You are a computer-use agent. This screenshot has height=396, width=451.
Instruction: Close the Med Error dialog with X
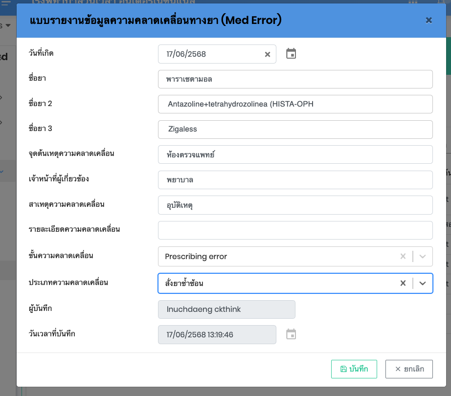click(x=428, y=20)
